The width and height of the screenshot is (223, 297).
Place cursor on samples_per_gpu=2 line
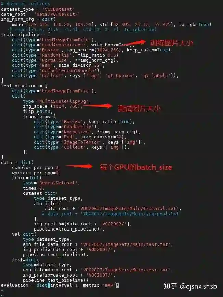pyautogui.click(x=36, y=168)
